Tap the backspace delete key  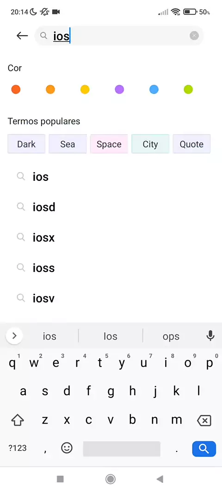coord(204,420)
